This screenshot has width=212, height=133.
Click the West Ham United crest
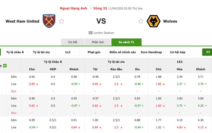[49, 21]
